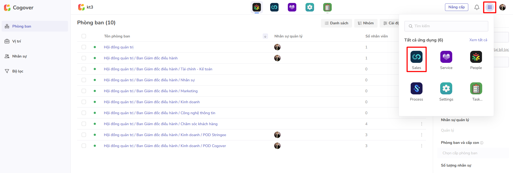The height and width of the screenshot is (173, 513).
Task: Open Settings app in the launcher panel
Action: click(446, 89)
